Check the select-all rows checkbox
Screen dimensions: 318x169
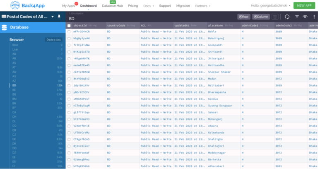pyautogui.click(x=69, y=26)
